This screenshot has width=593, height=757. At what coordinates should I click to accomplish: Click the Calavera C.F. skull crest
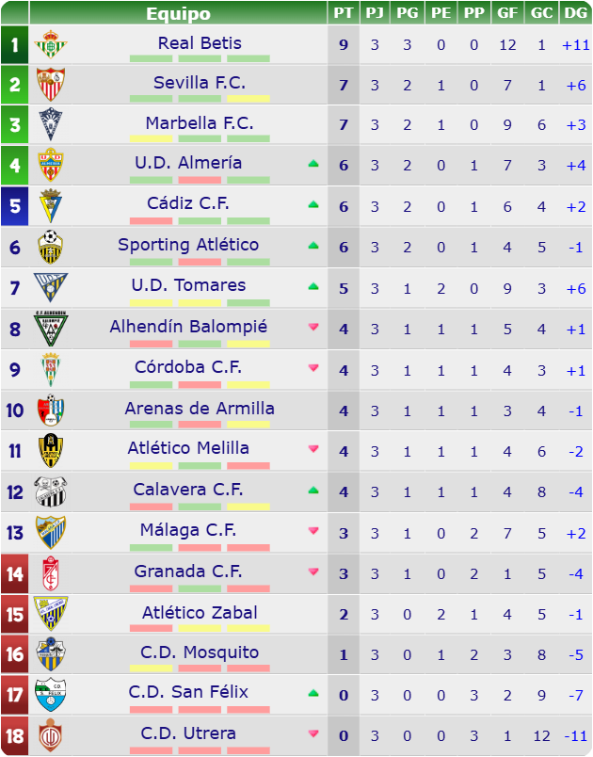tap(51, 491)
